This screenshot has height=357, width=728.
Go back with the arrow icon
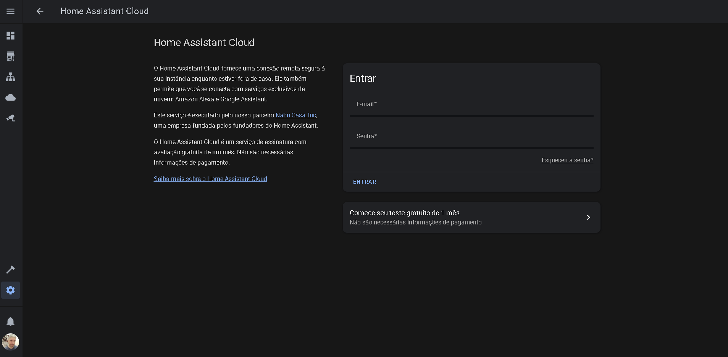40,11
